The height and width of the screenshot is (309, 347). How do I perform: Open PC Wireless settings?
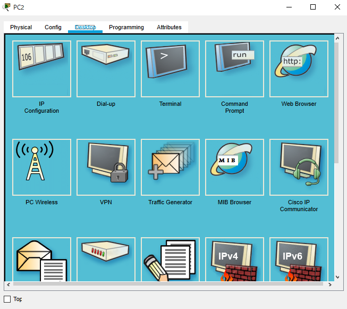coord(41,167)
